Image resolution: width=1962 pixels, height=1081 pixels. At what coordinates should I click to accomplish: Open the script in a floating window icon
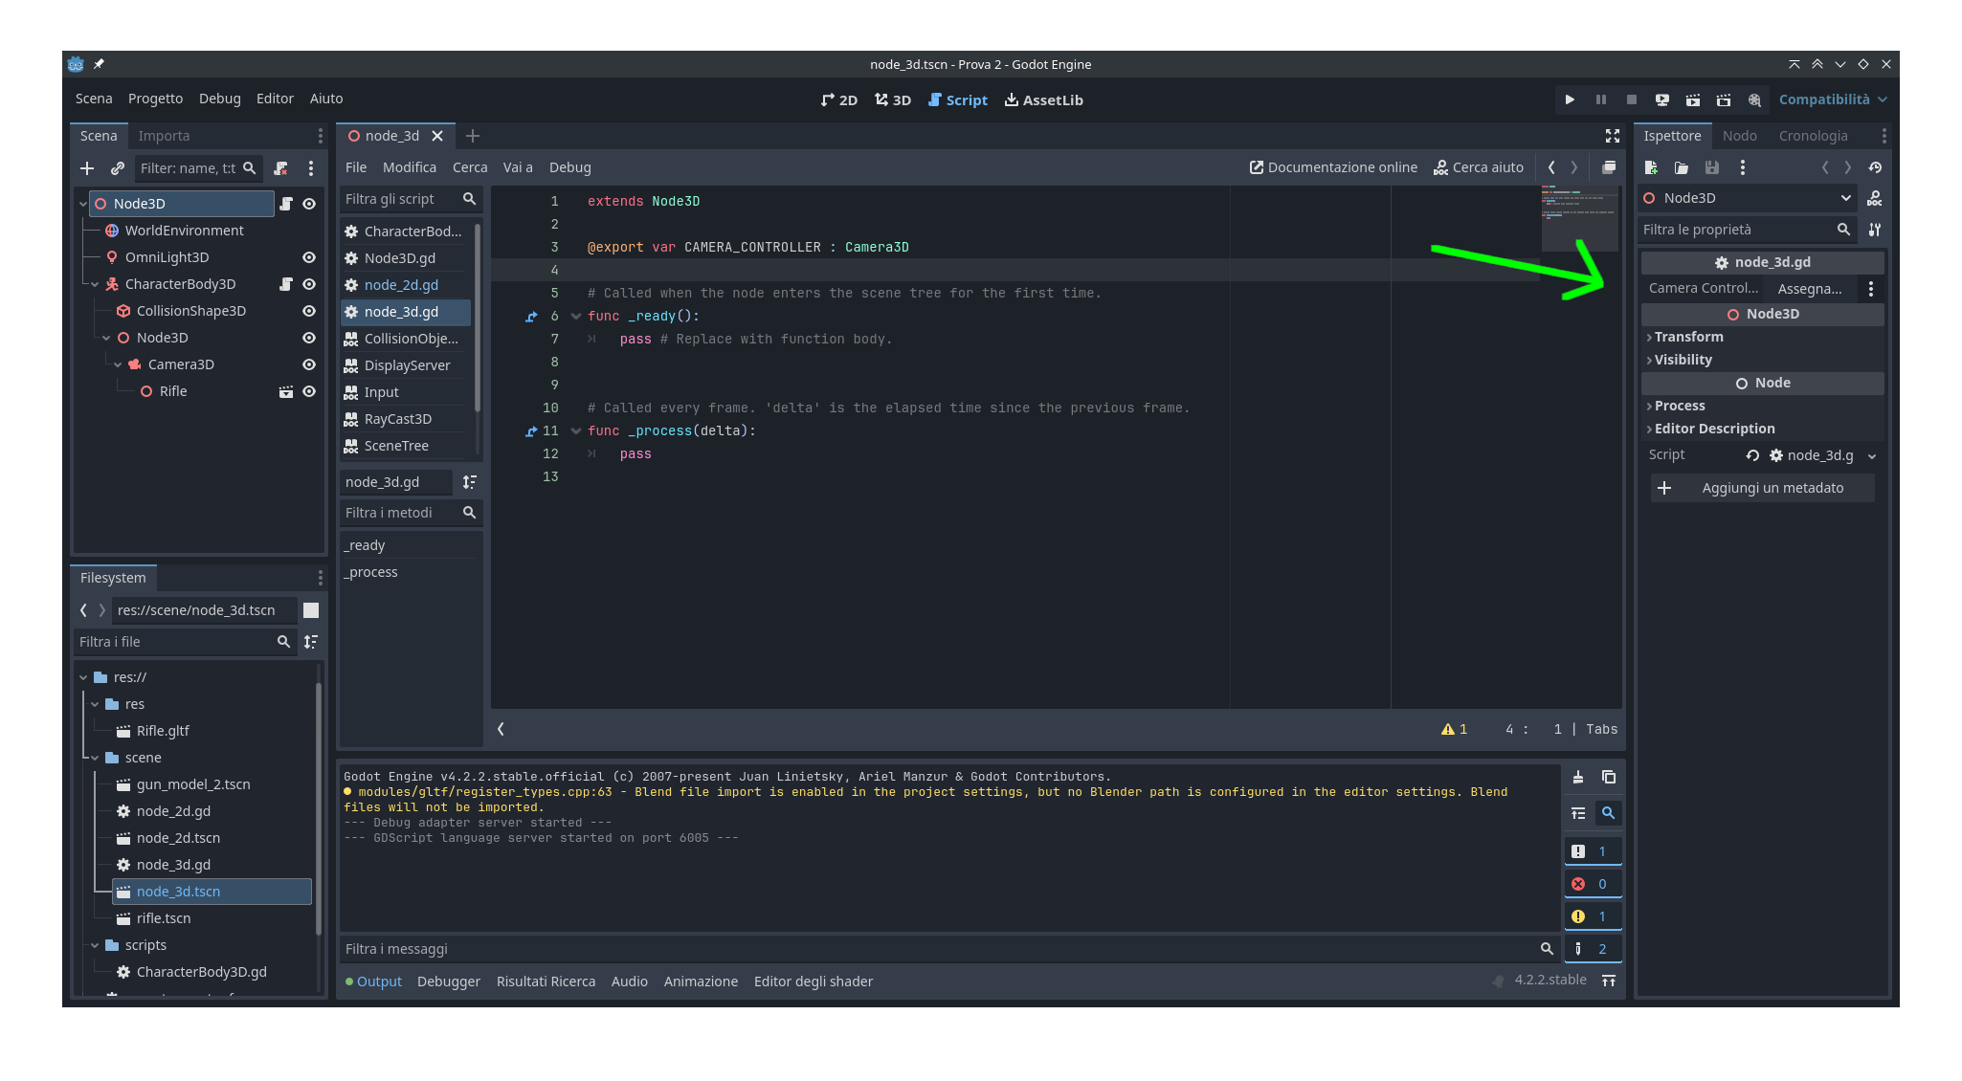point(1609,167)
